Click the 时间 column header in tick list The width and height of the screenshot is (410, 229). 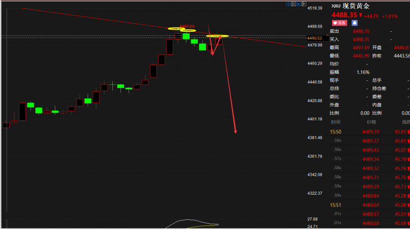click(335, 122)
